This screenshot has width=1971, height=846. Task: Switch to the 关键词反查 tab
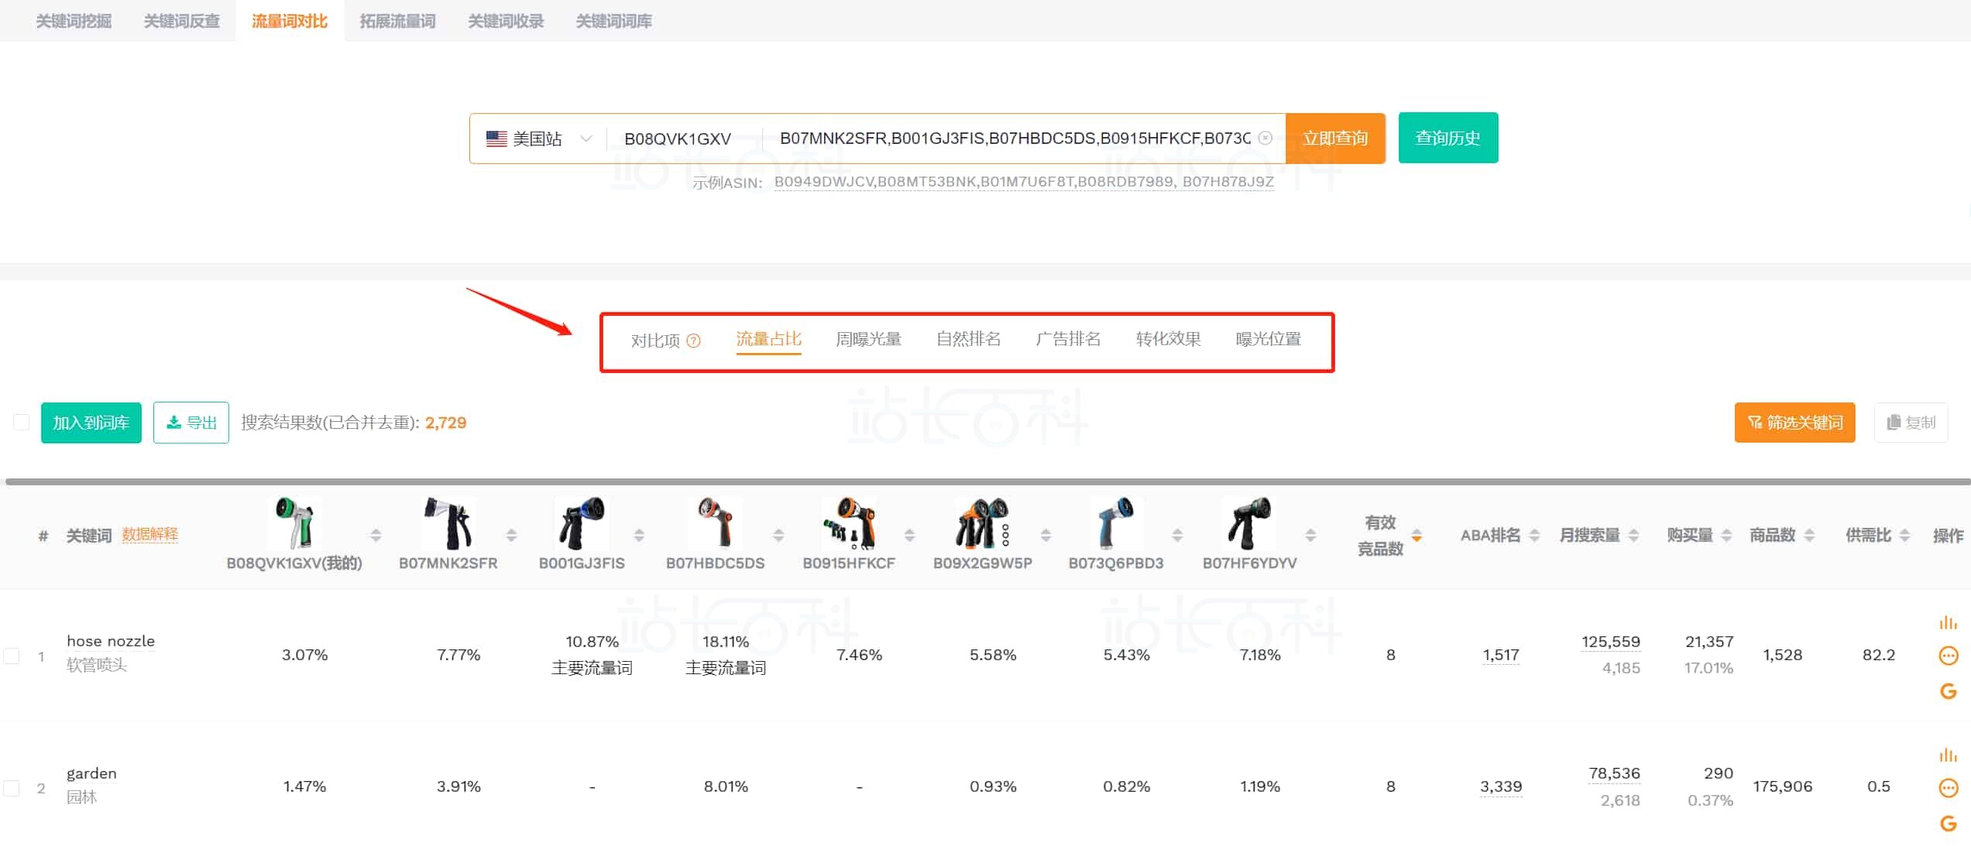coord(181,21)
